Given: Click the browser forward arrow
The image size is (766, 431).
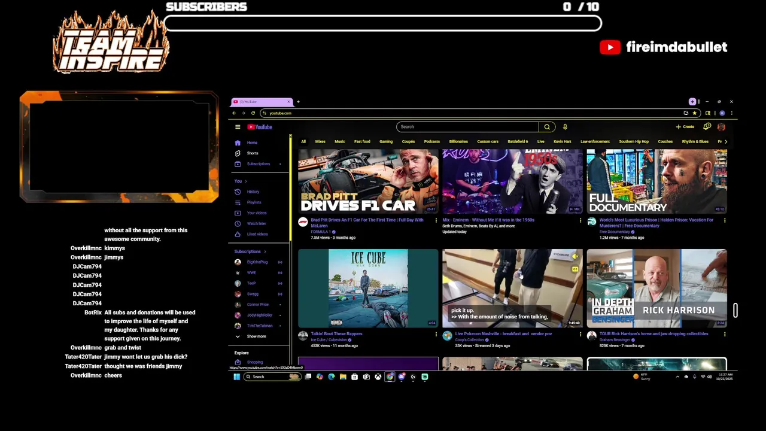Looking at the screenshot, I should (x=243, y=113).
